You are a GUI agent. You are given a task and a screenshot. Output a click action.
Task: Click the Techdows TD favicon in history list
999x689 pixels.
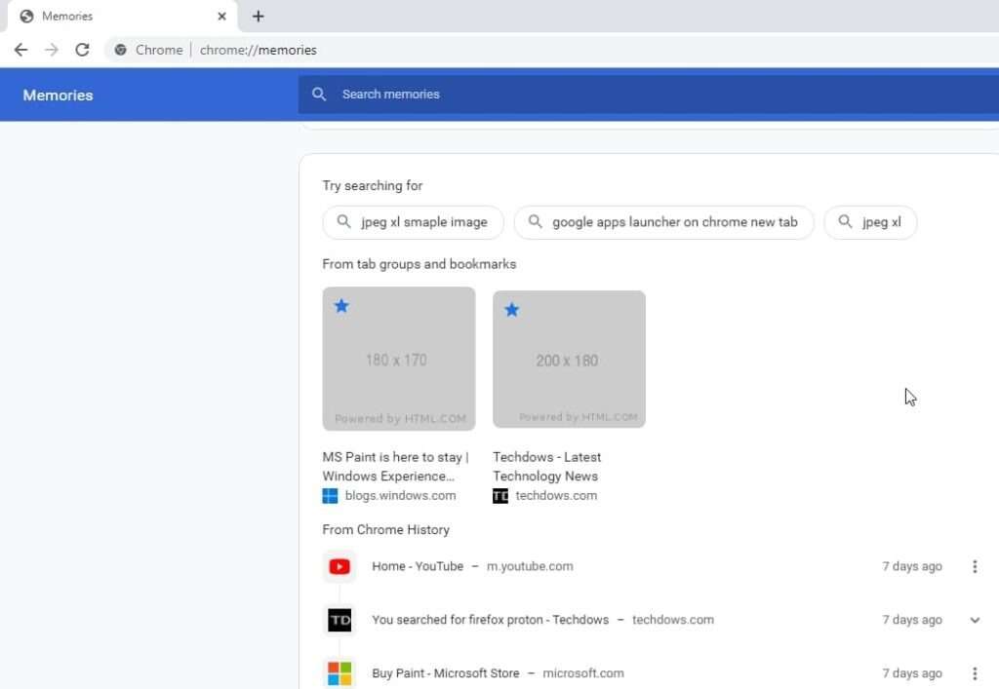339,620
